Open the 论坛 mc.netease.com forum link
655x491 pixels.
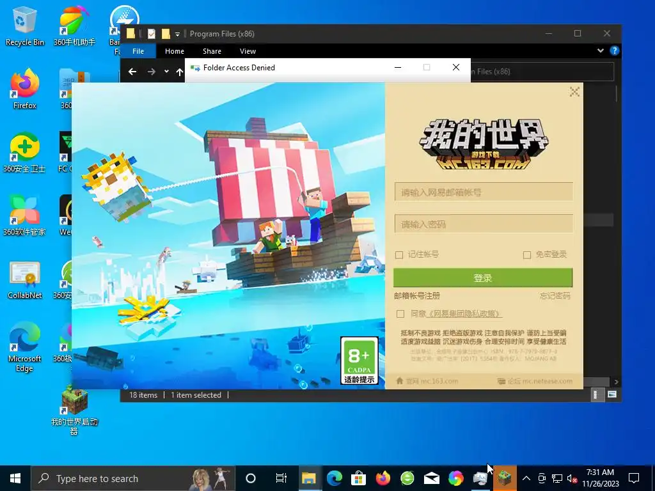[x=535, y=381]
